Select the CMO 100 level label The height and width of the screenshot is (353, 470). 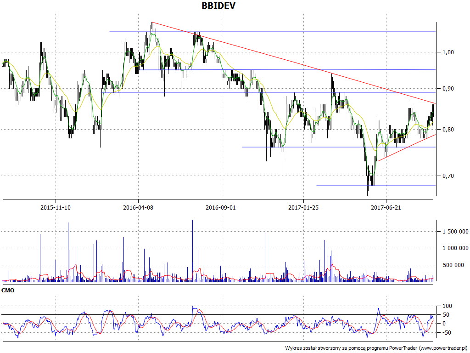pos(447,306)
